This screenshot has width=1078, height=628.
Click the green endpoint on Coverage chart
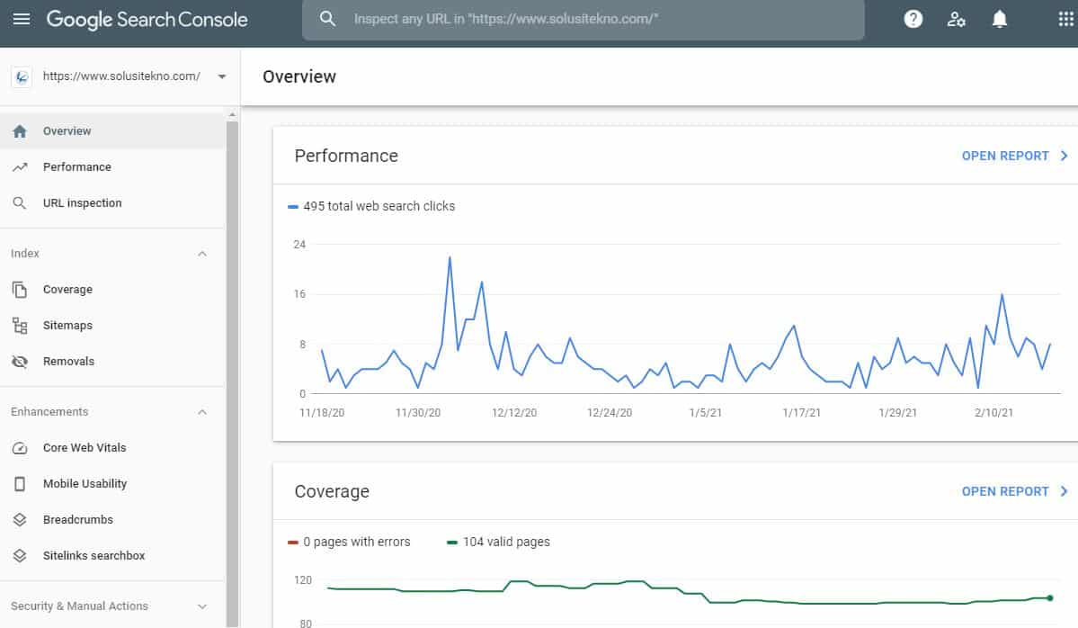tap(1050, 597)
